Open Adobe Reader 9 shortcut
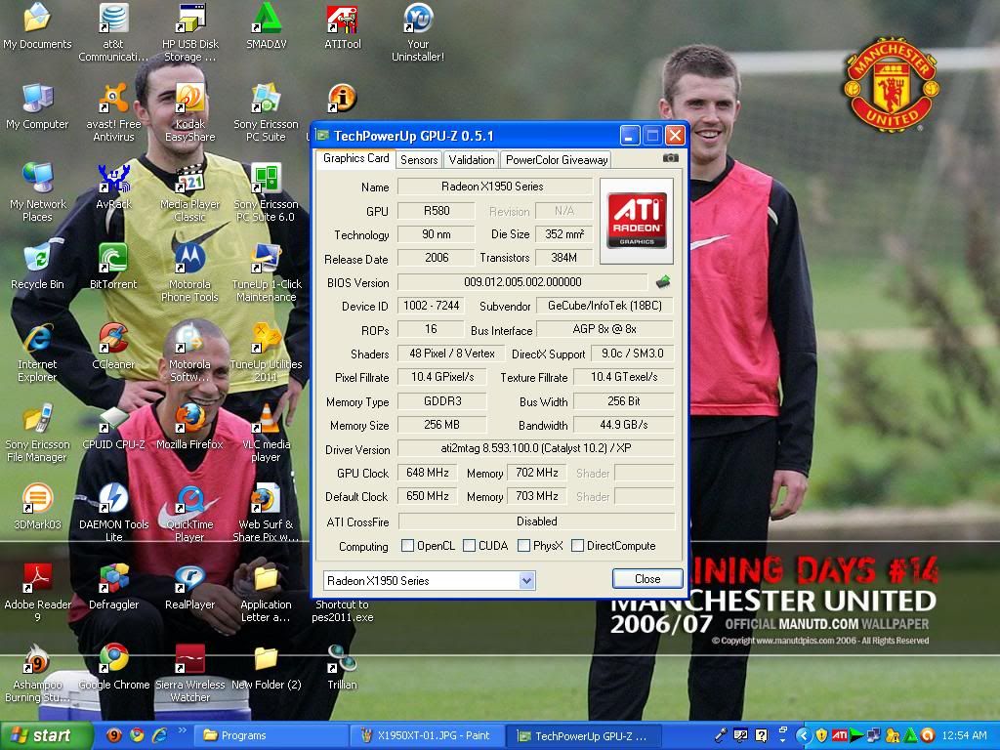Image resolution: width=1000 pixels, height=750 pixels. [x=37, y=593]
